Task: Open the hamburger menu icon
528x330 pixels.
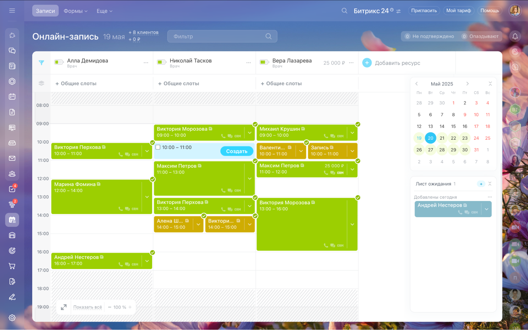Action: point(12,11)
